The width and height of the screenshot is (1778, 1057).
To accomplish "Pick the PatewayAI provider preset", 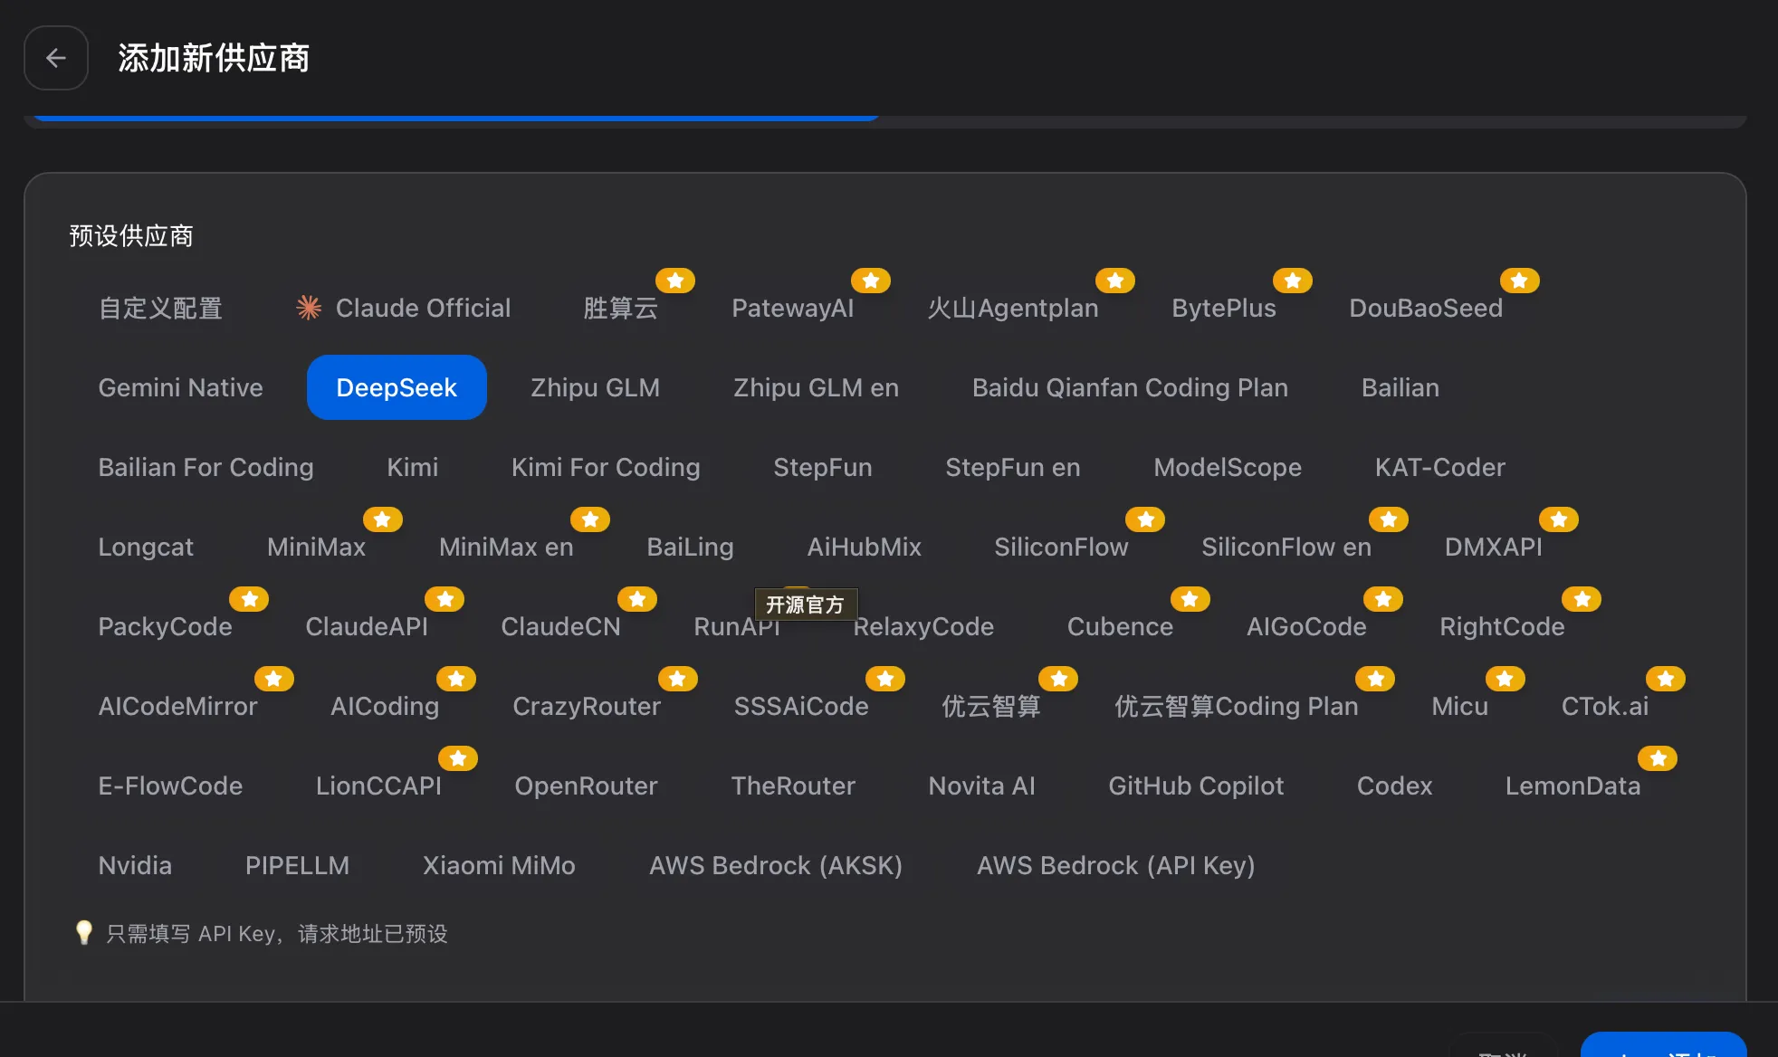I will (793, 308).
